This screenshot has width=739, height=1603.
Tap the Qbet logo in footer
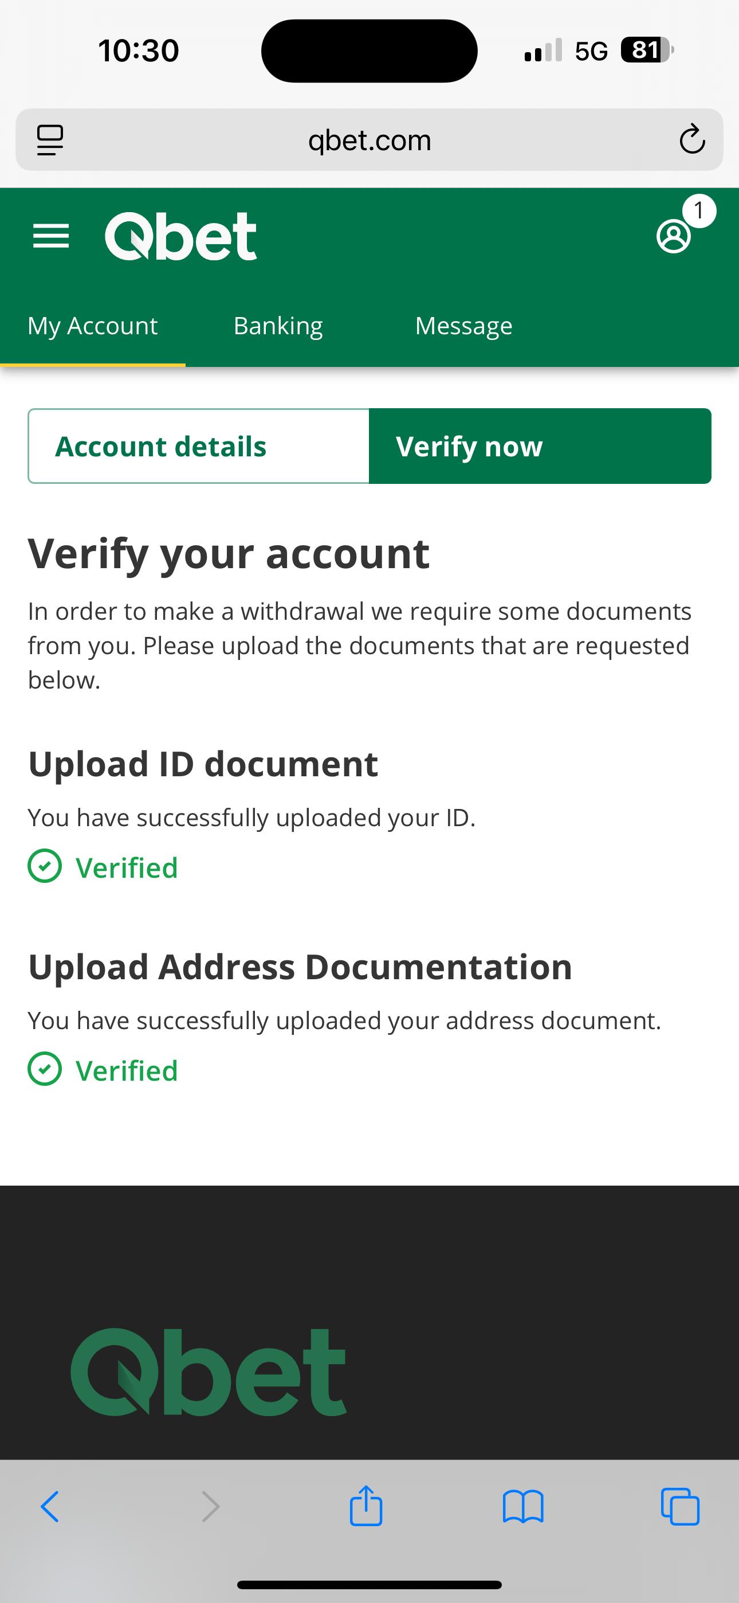pyautogui.click(x=209, y=1373)
